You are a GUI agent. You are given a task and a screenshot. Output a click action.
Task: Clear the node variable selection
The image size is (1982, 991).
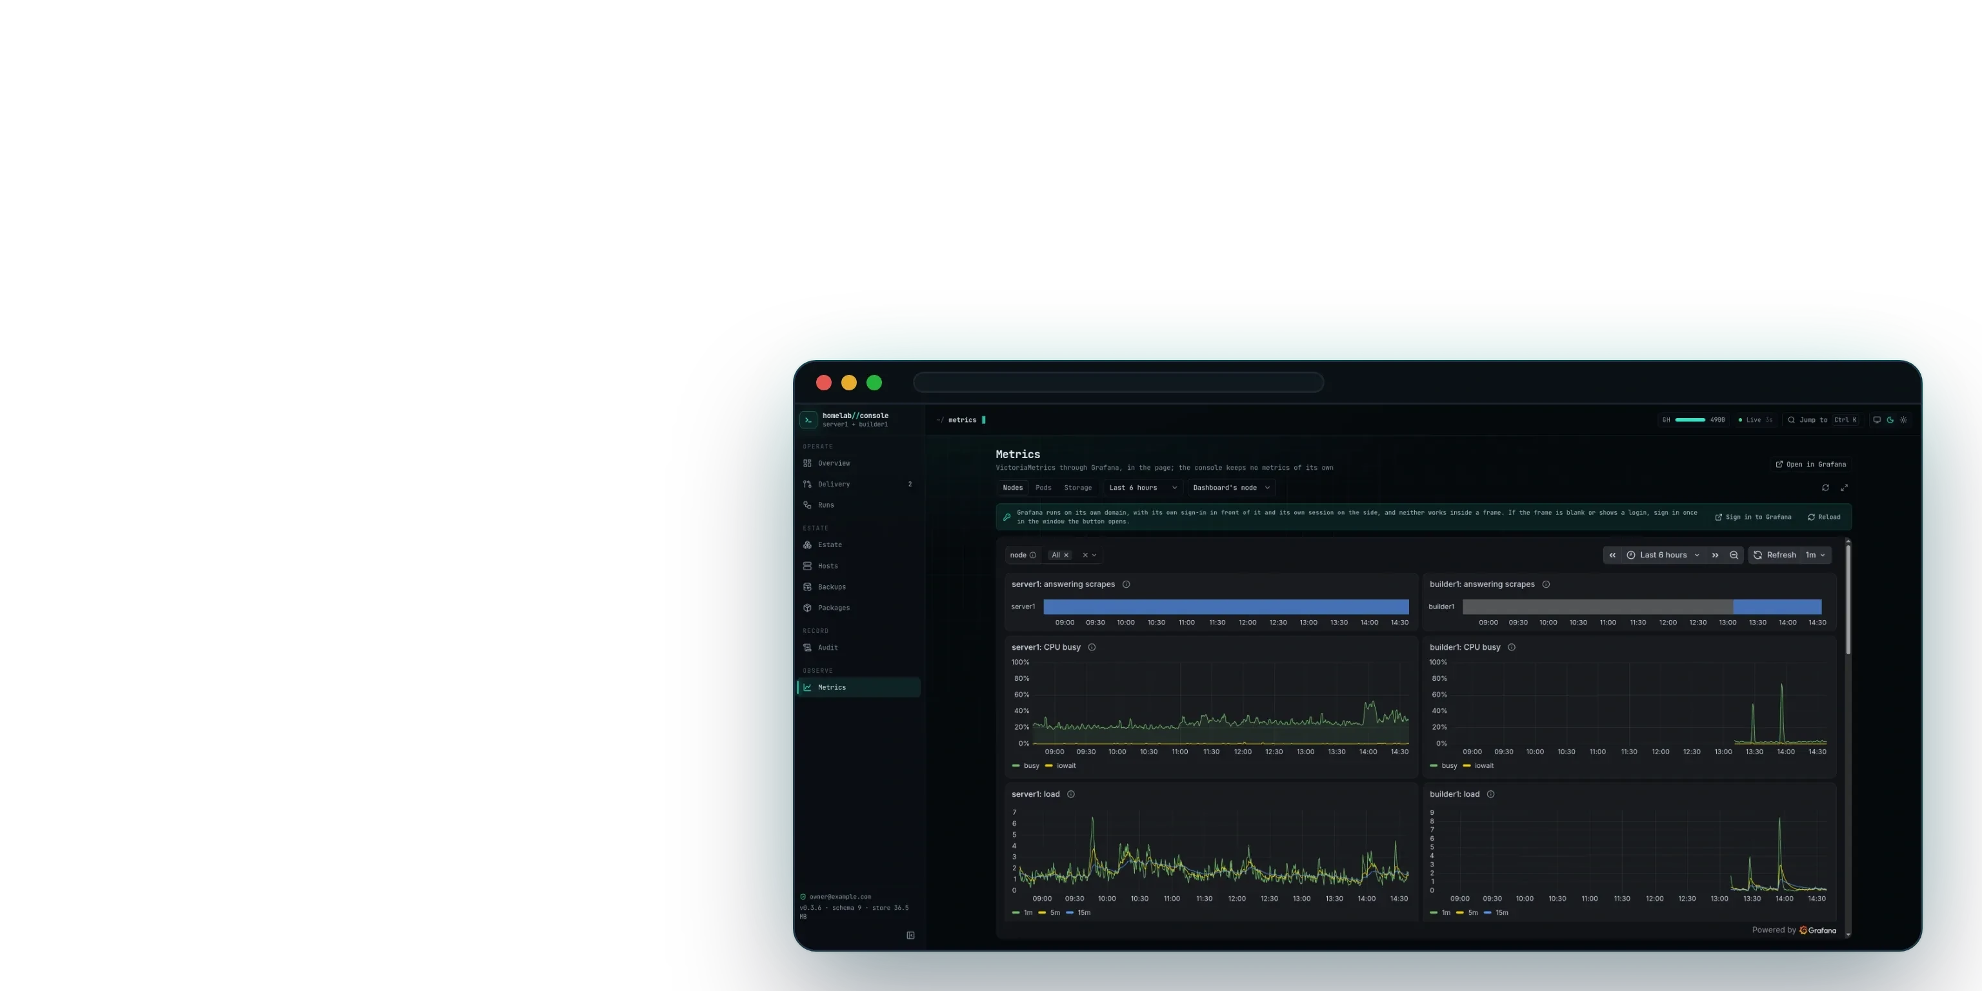1085,556
